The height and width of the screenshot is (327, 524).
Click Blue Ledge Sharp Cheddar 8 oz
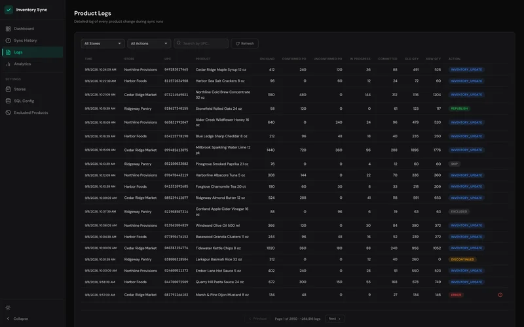coord(221,136)
